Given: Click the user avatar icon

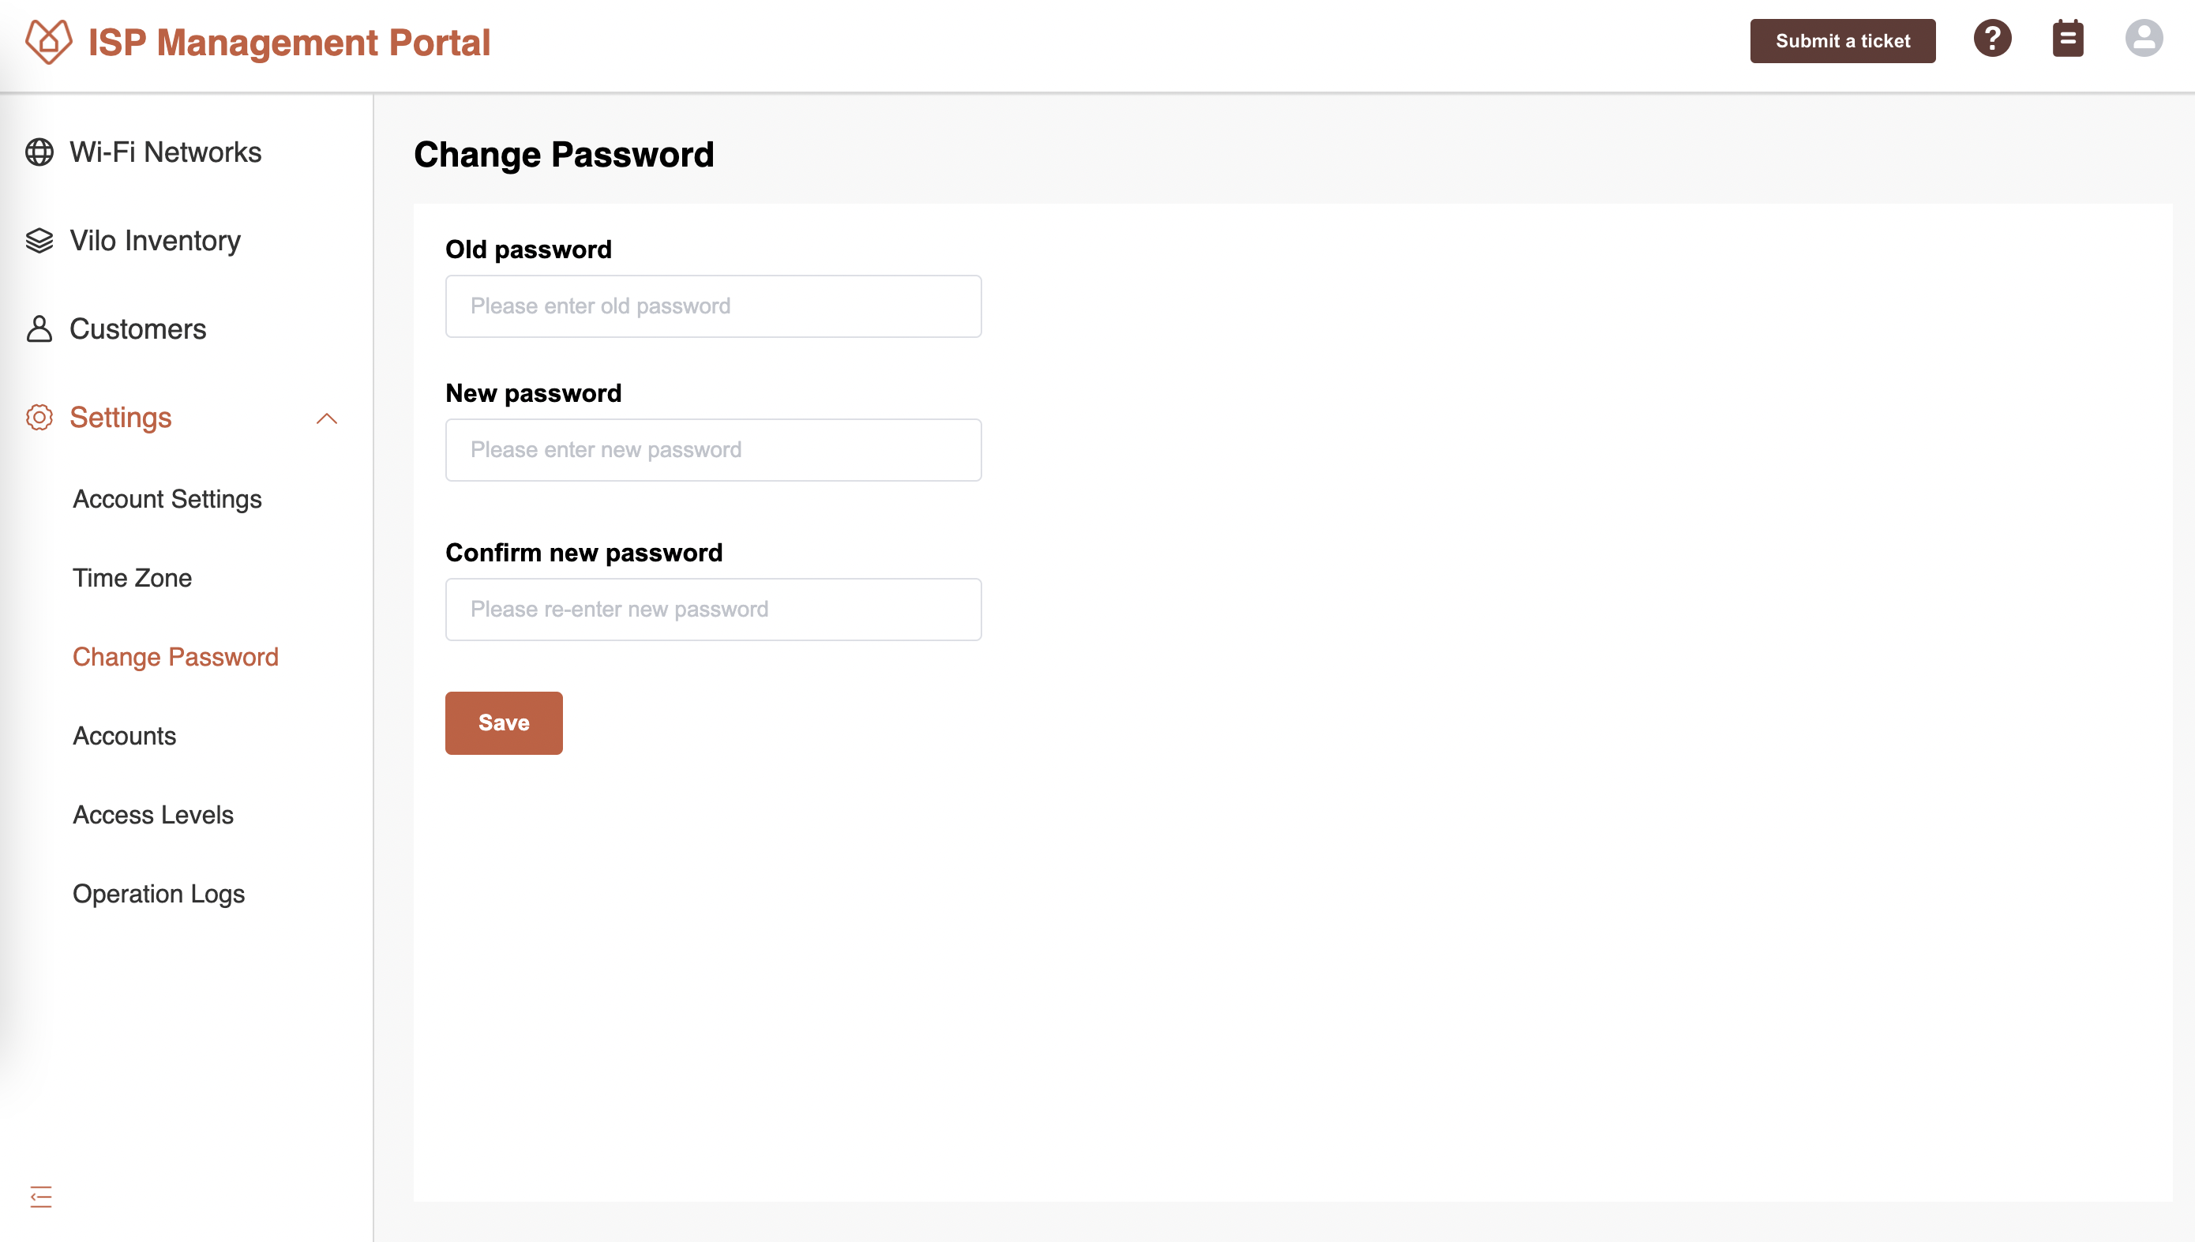Looking at the screenshot, I should 2145,39.
